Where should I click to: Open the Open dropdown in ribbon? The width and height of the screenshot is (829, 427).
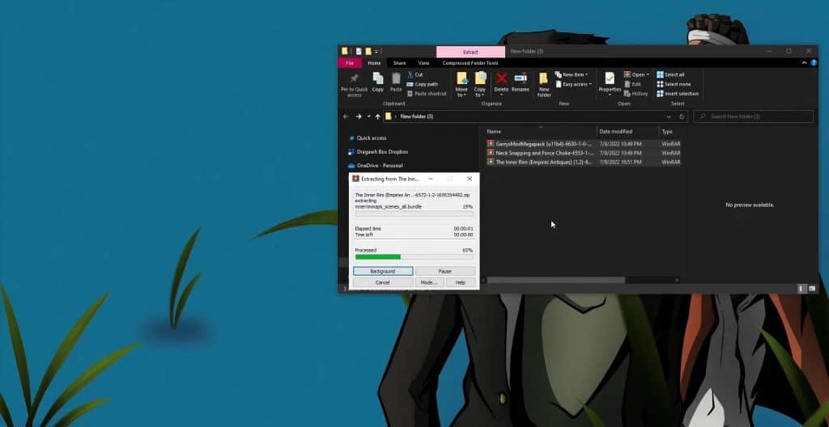636,74
